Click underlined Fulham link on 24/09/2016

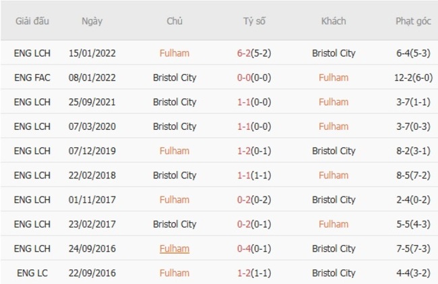click(175, 248)
